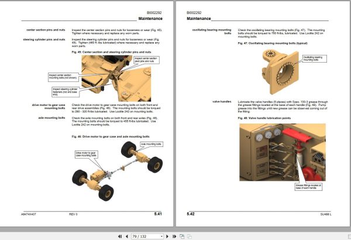Click the 'drive motor to gear case mounting bolts' heading

click(49, 107)
